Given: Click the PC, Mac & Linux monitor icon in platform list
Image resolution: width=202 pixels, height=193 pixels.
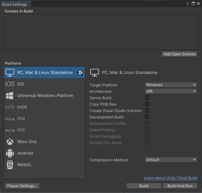Looking at the screenshot, I should pos(10,73).
